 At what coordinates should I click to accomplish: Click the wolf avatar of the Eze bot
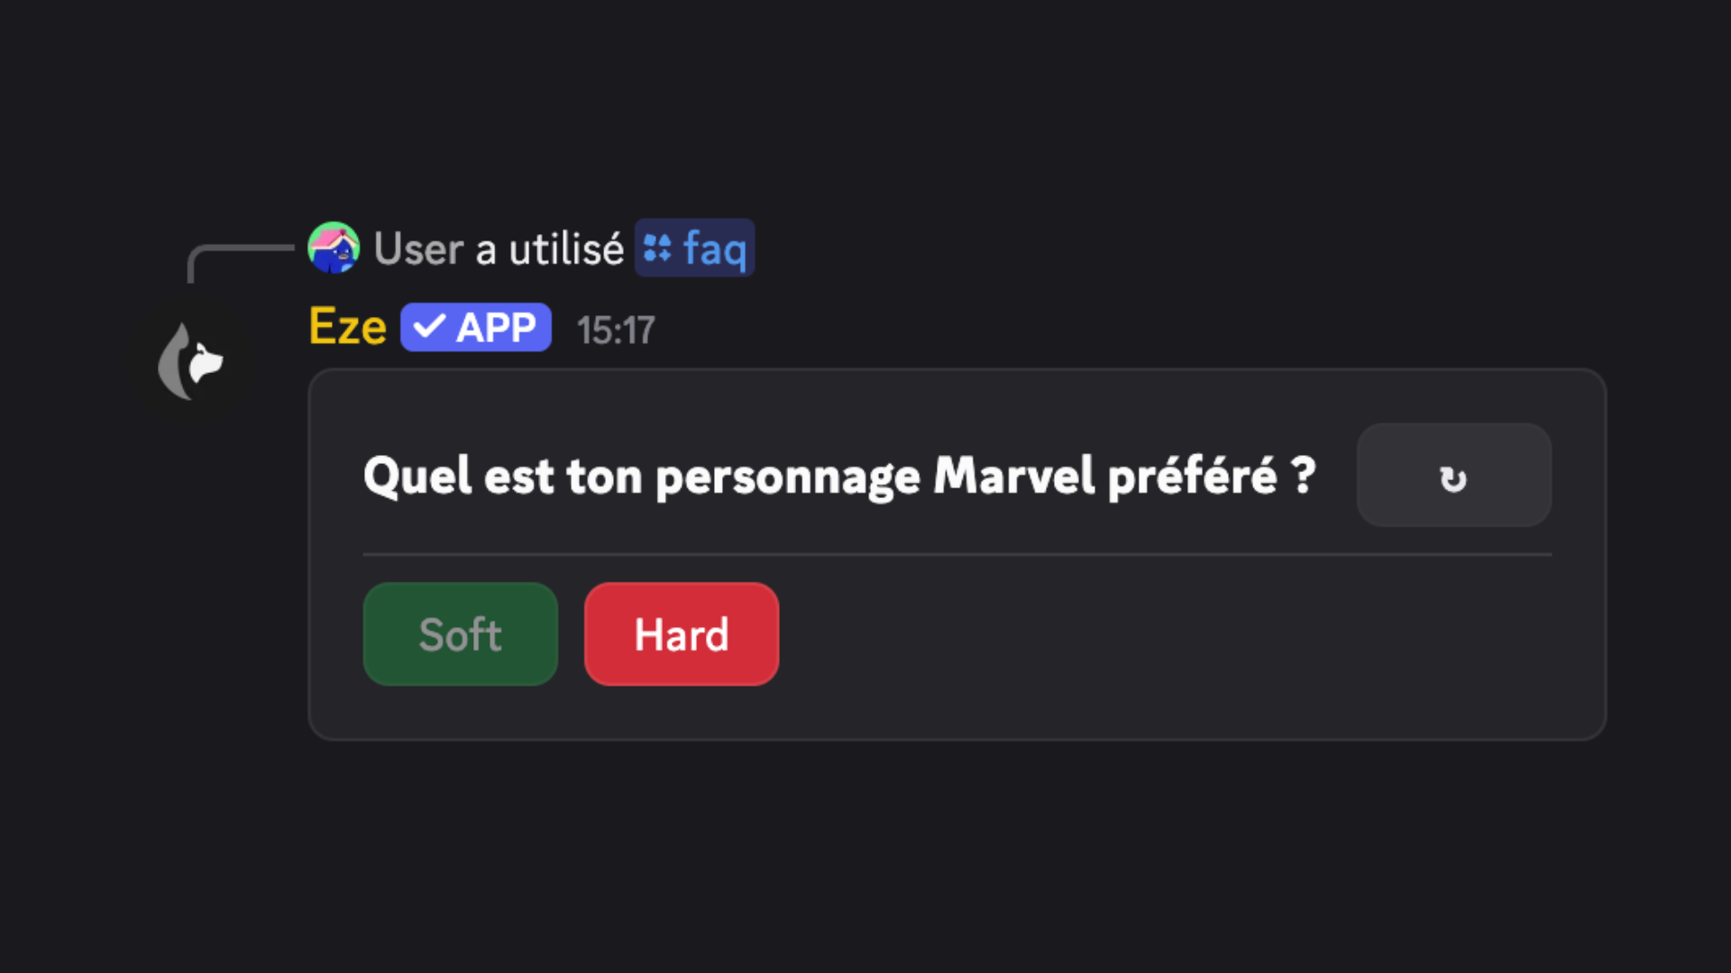pyautogui.click(x=192, y=360)
